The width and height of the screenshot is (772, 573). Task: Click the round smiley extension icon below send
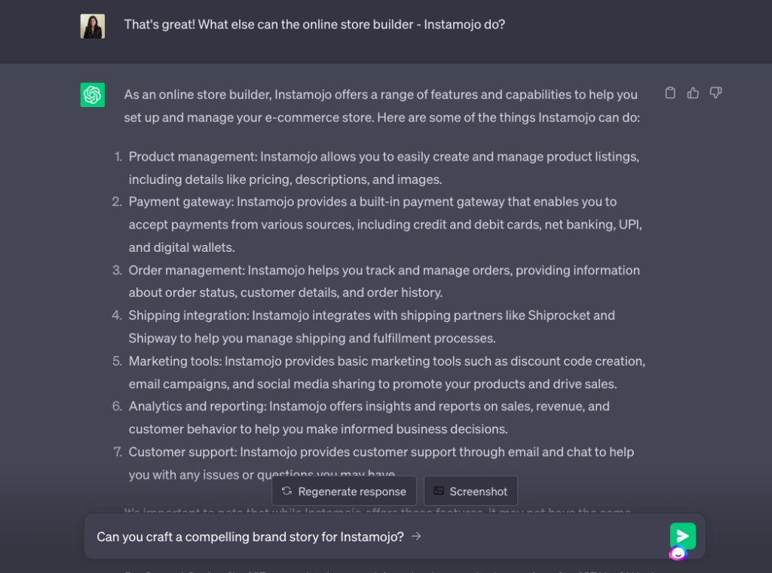coord(678,553)
